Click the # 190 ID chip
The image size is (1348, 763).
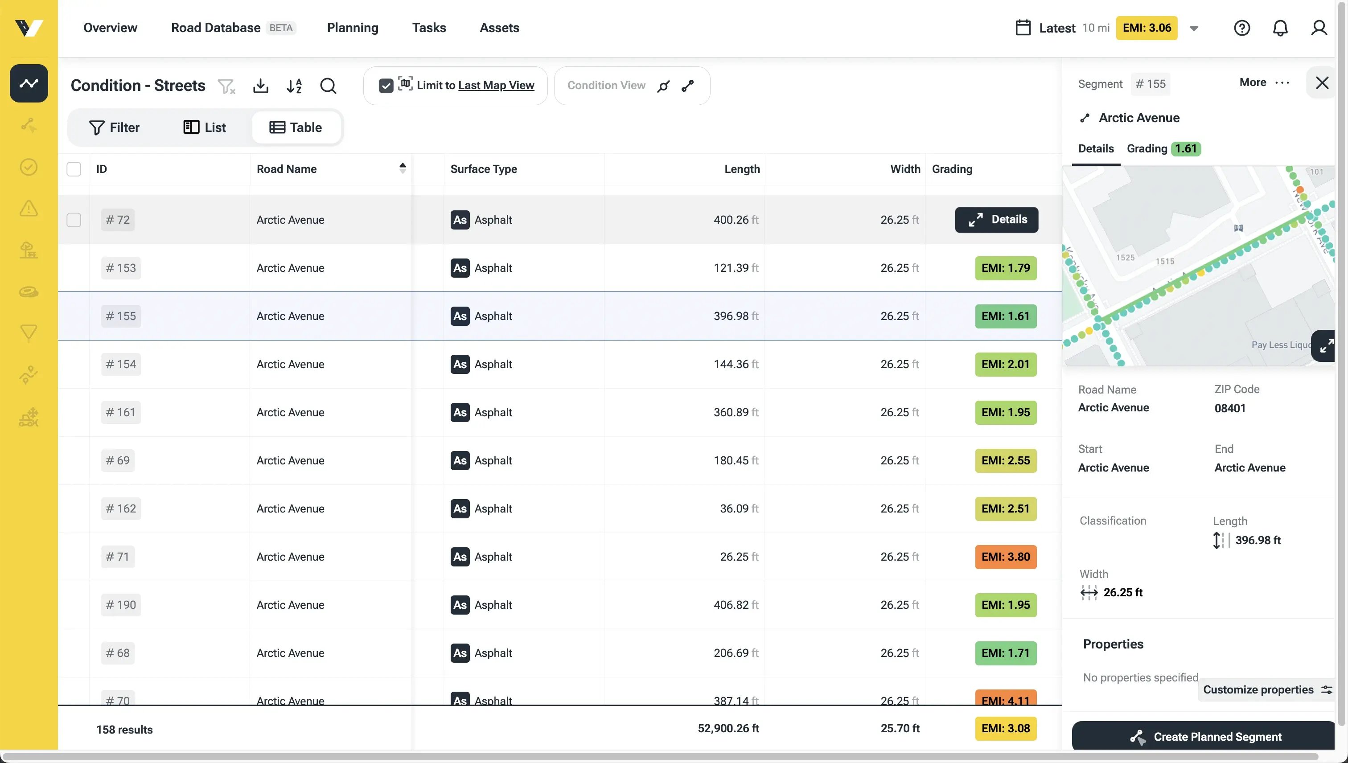point(120,605)
